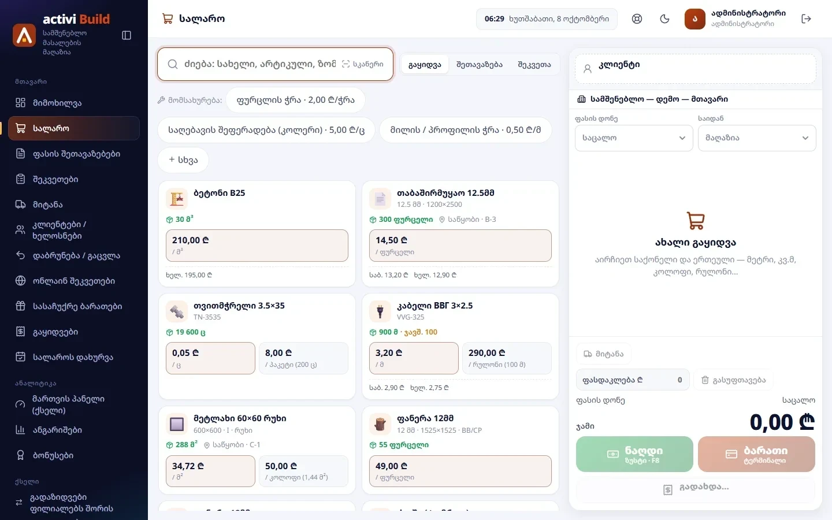Select თაბაშირმუყაო 14,50 ₾ per sheet
The image size is (832, 520).
tap(460, 246)
